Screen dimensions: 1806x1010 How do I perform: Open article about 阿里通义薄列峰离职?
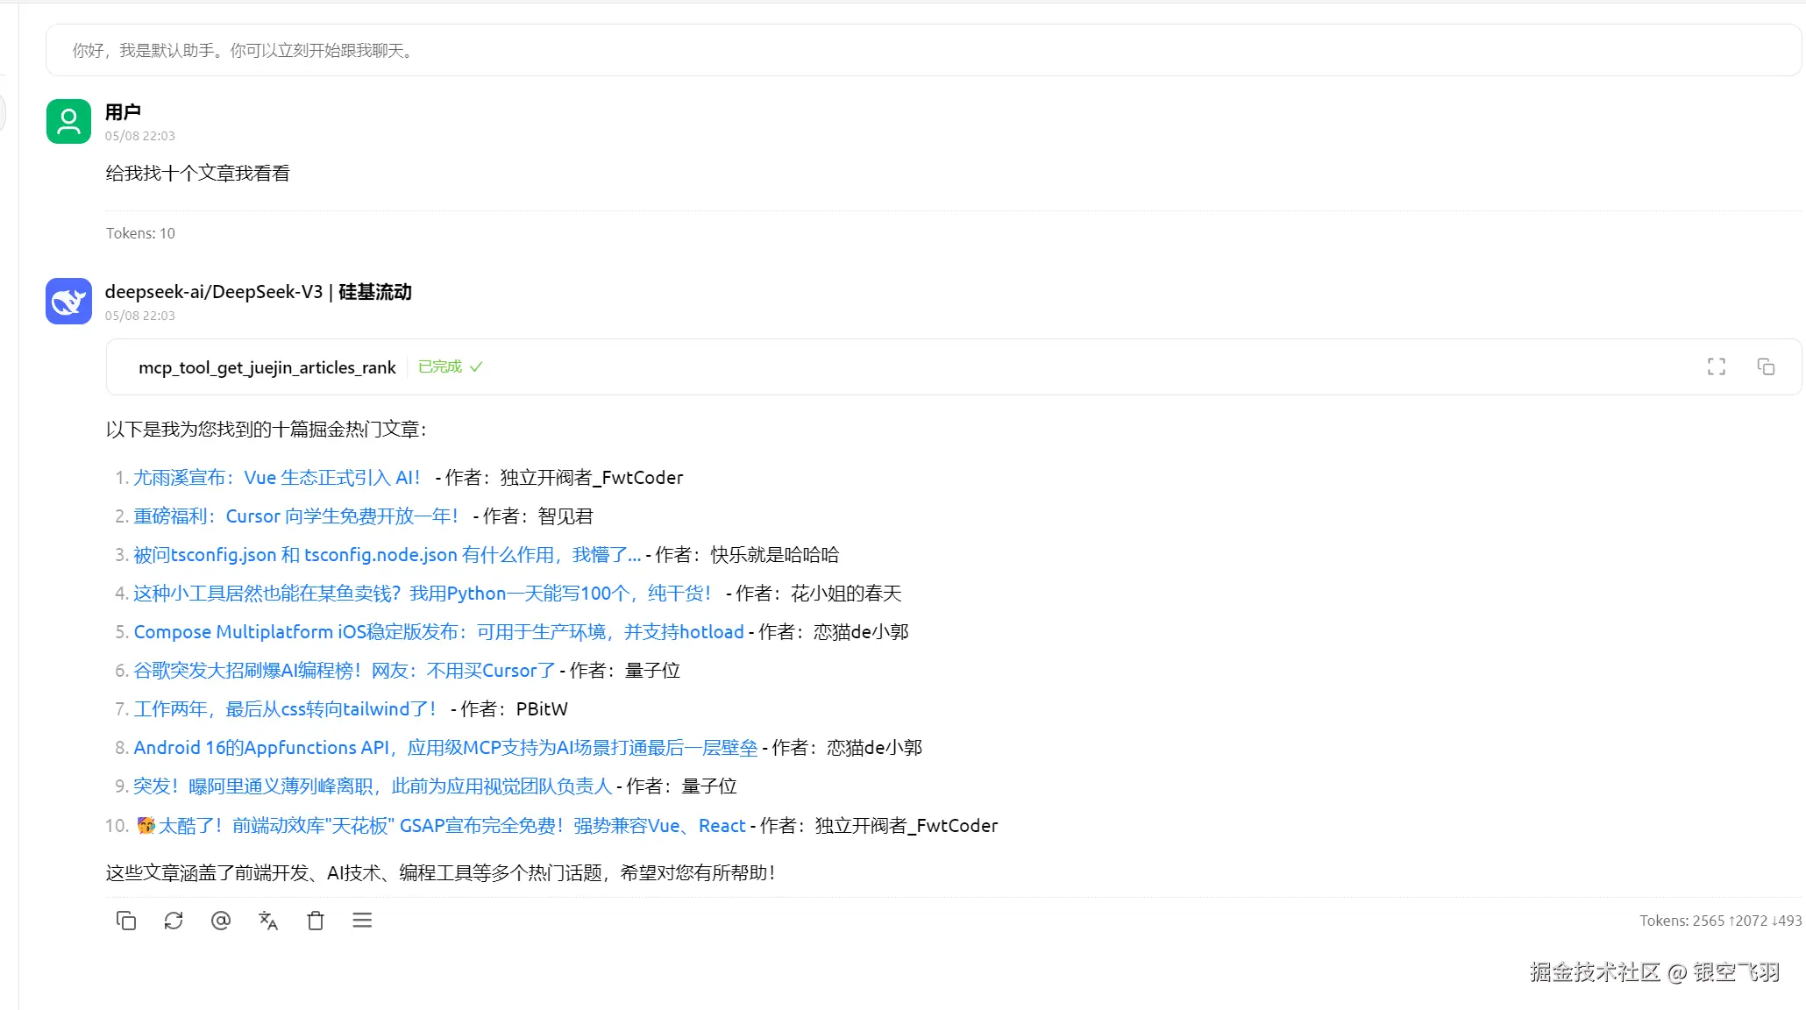(x=373, y=786)
